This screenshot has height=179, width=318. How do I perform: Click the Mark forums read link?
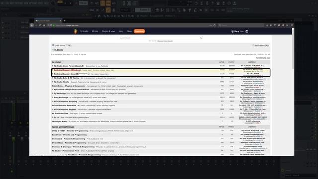263,58
